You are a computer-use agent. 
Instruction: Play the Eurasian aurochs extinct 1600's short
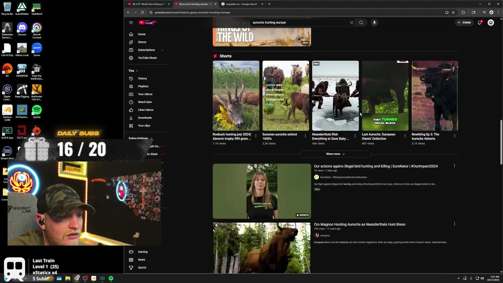(x=286, y=96)
